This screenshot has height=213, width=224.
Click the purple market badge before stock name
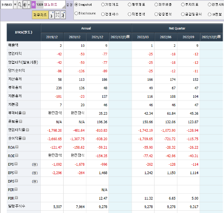point(34,4)
